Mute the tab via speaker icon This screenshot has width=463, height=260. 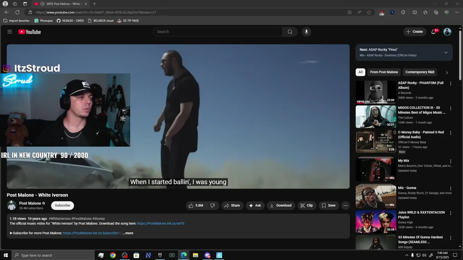tap(42, 4)
